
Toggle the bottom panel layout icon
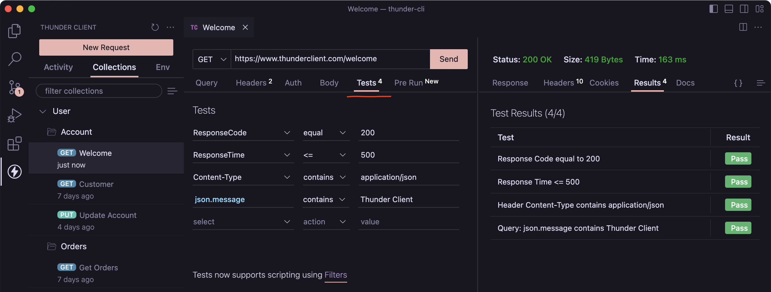click(x=729, y=9)
